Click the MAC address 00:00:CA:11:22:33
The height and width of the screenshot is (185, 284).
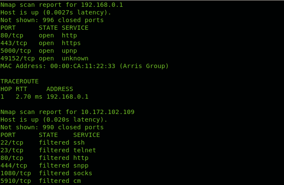(x=83, y=66)
